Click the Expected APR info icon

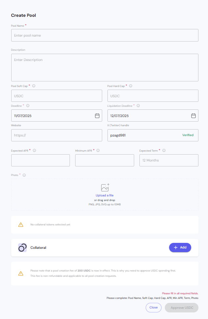(34, 150)
